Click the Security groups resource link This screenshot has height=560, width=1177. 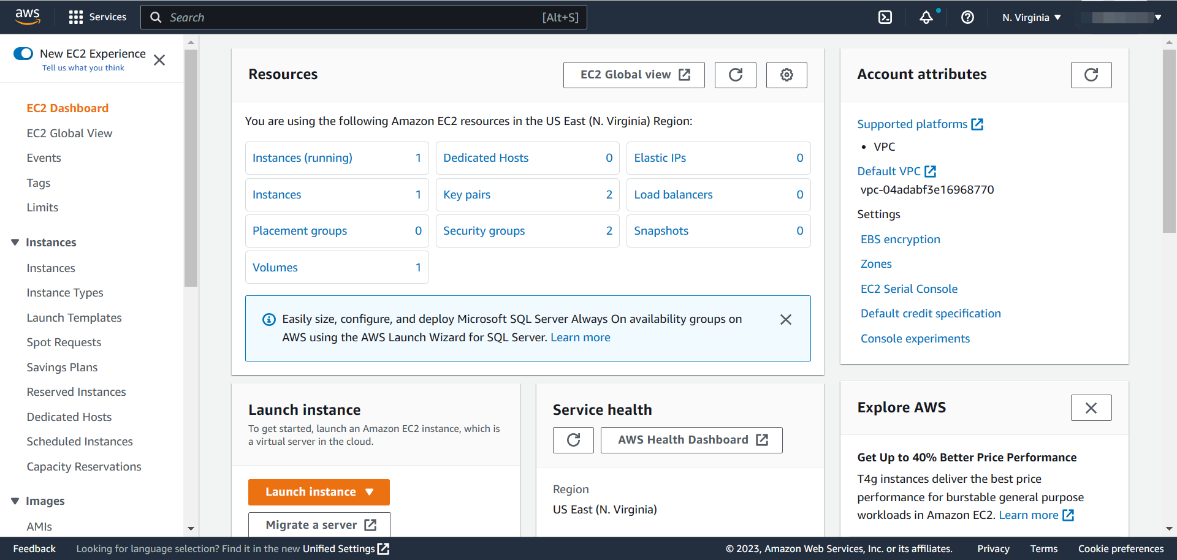(484, 231)
